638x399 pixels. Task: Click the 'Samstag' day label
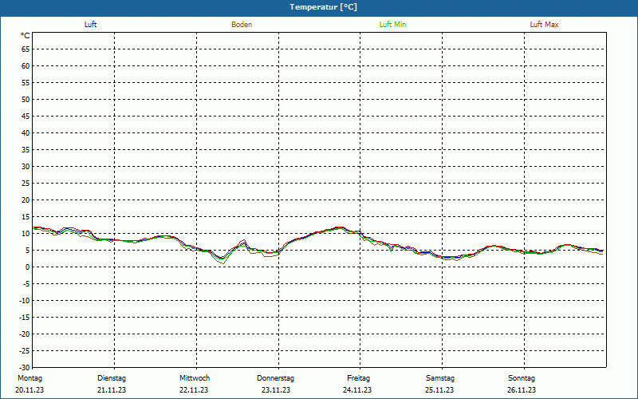440,378
